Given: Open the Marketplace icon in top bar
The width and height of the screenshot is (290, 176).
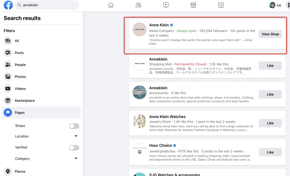Looking at the screenshot, I should tap(193, 5).
